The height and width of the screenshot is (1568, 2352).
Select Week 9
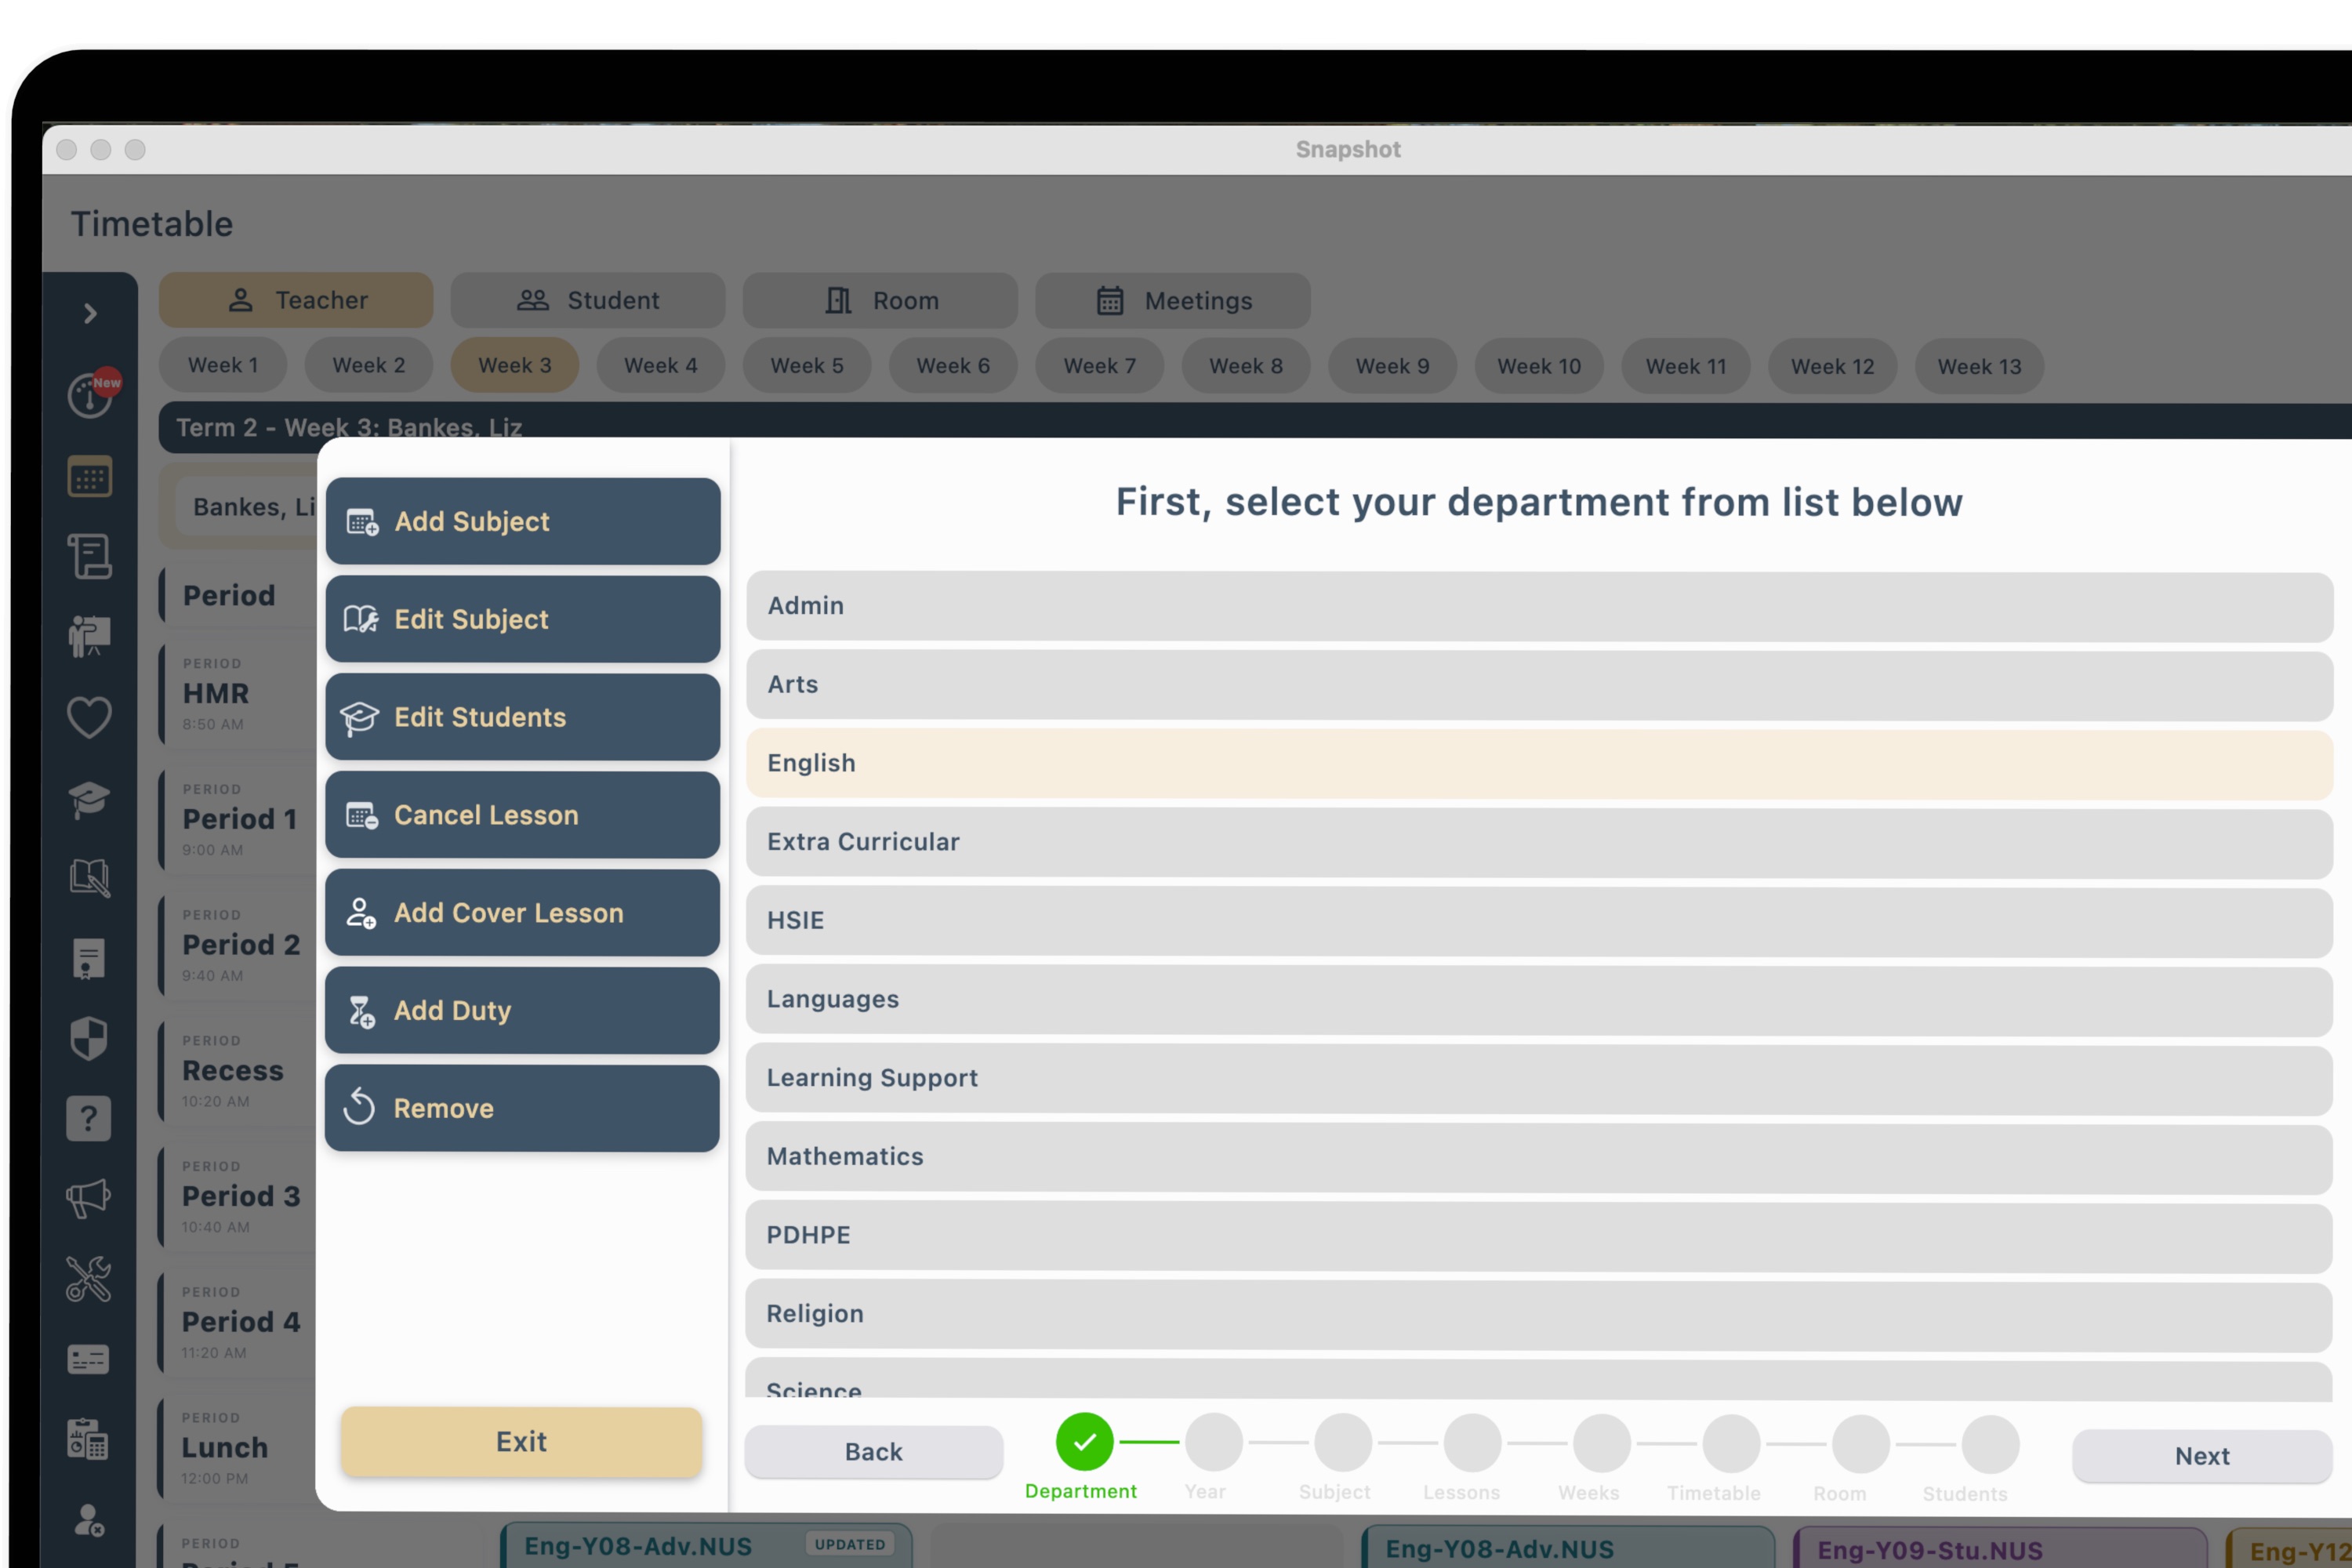[x=1392, y=365]
